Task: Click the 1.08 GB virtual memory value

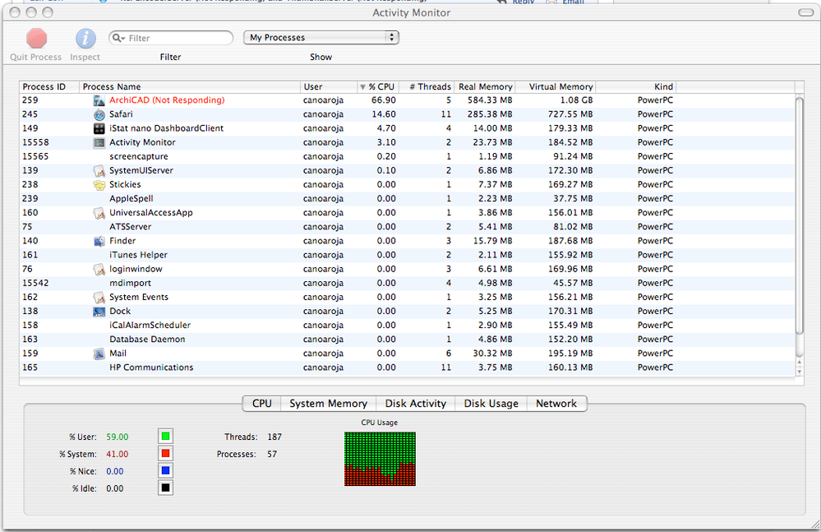Action: tap(576, 100)
